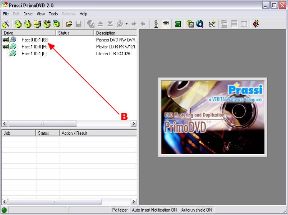This screenshot has height=215, width=288.
Task: Click the Job column header
Action: [x=18, y=133]
